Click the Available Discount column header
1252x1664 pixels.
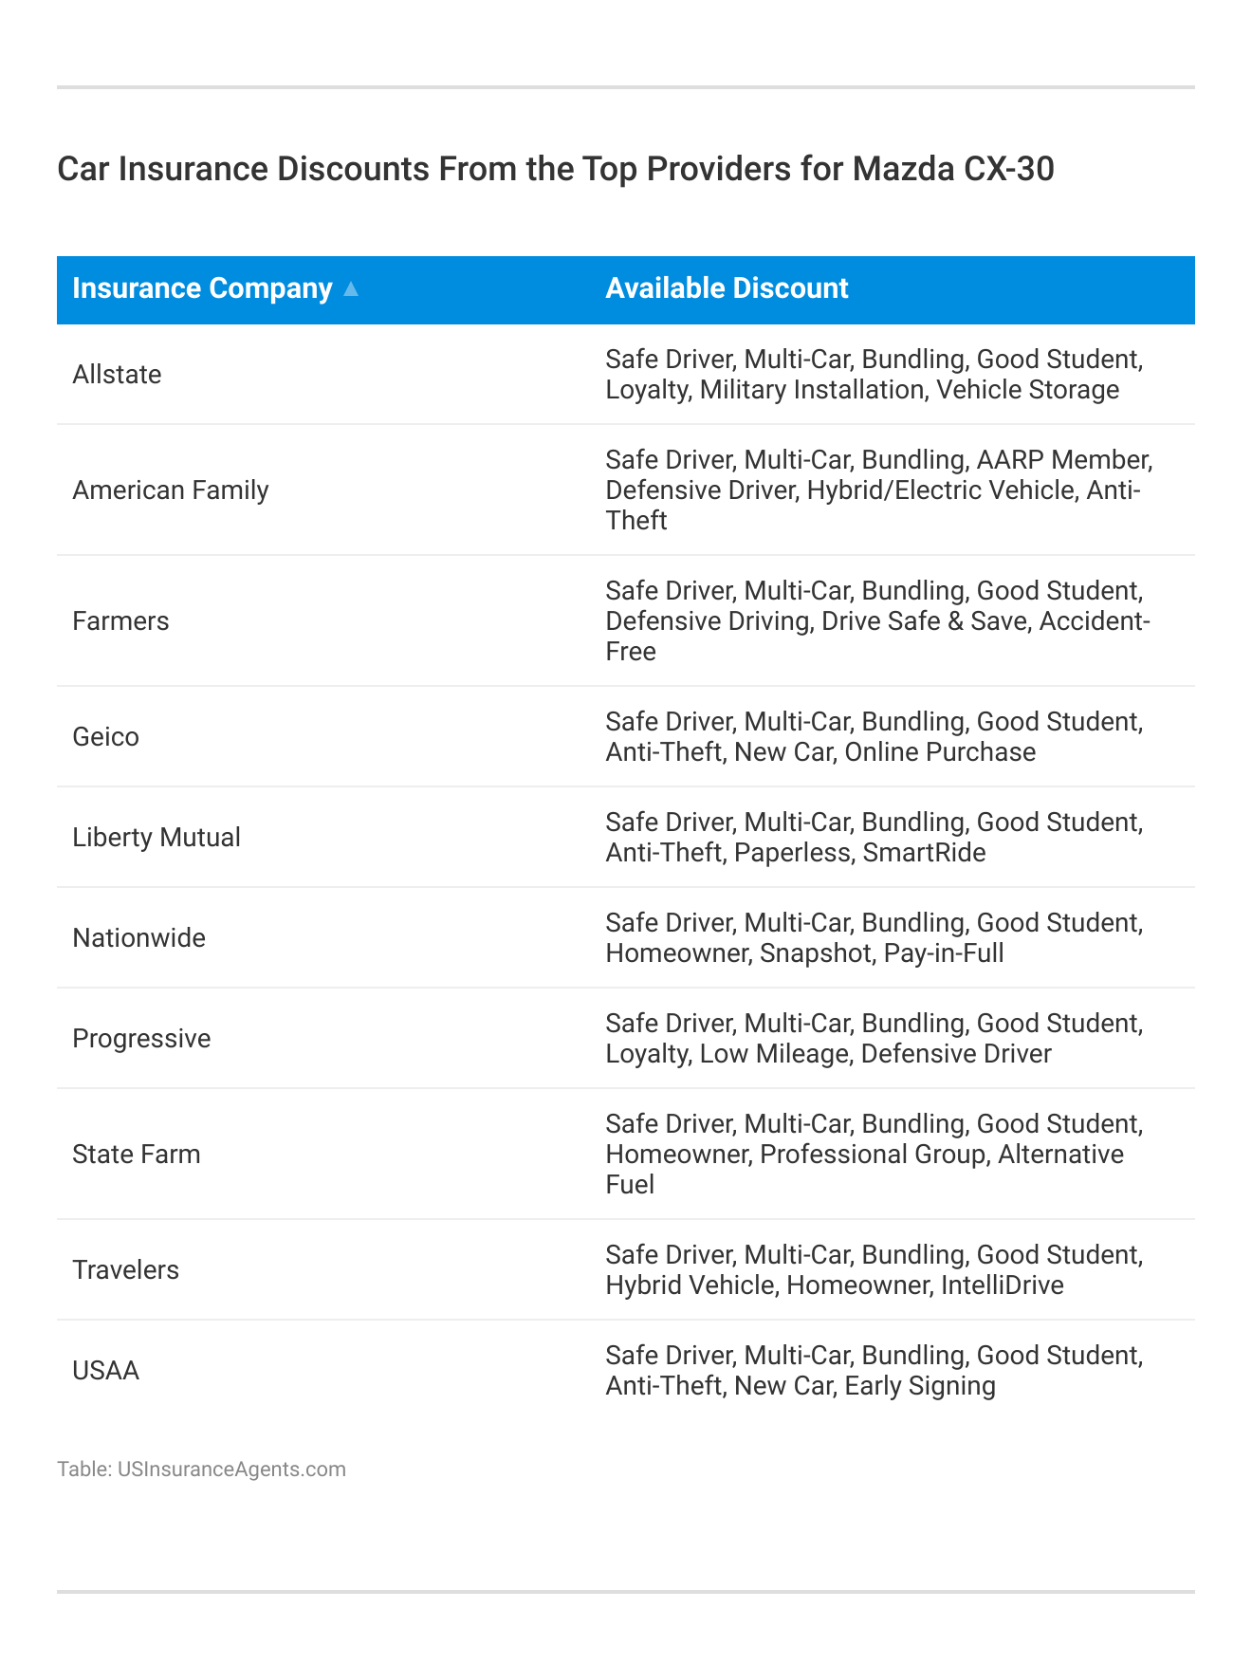pos(727,288)
